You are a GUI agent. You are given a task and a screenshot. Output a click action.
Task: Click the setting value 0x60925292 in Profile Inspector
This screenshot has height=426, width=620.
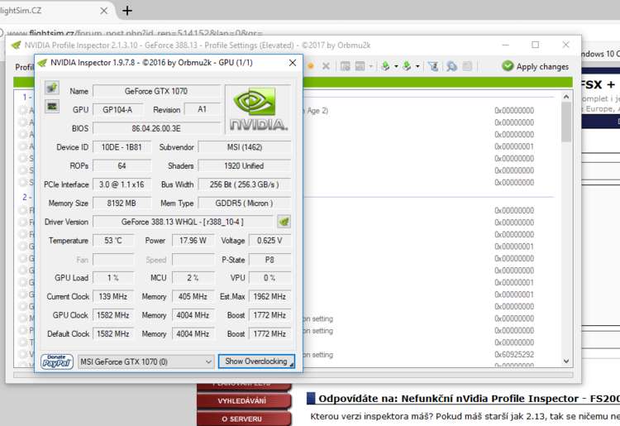point(514,354)
